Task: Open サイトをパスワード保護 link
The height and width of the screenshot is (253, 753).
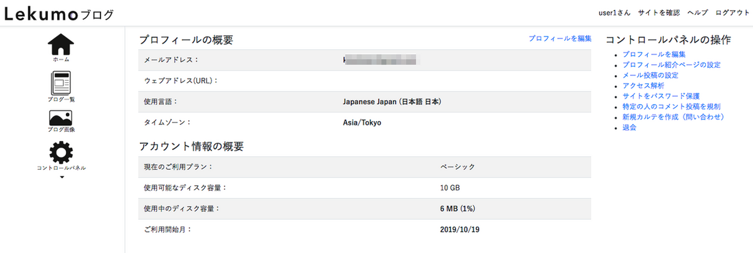Action: 661,96
